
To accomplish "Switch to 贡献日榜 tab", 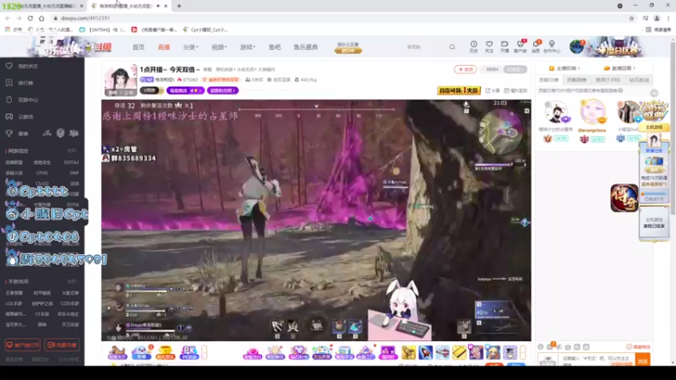I will tap(548, 79).
